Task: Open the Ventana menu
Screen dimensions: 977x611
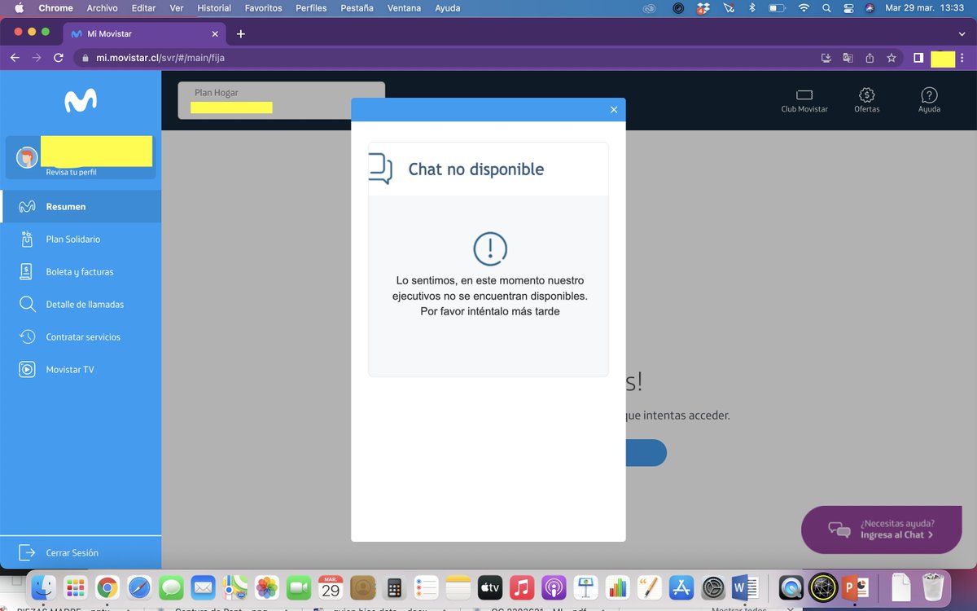Action: click(x=405, y=8)
